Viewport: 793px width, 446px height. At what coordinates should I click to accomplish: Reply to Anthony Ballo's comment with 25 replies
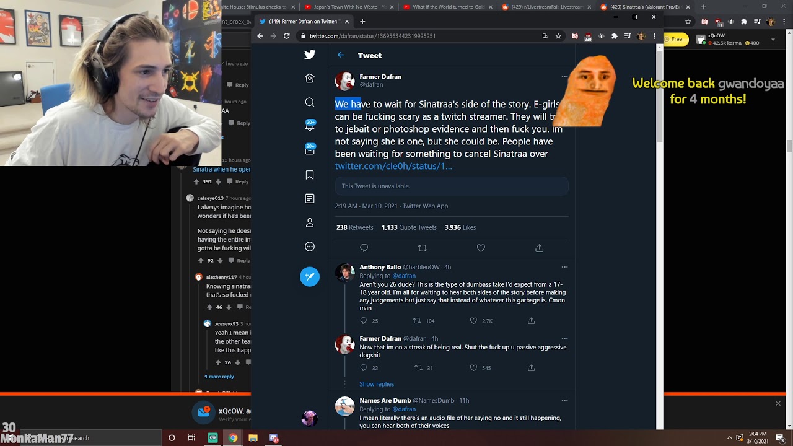(364, 321)
